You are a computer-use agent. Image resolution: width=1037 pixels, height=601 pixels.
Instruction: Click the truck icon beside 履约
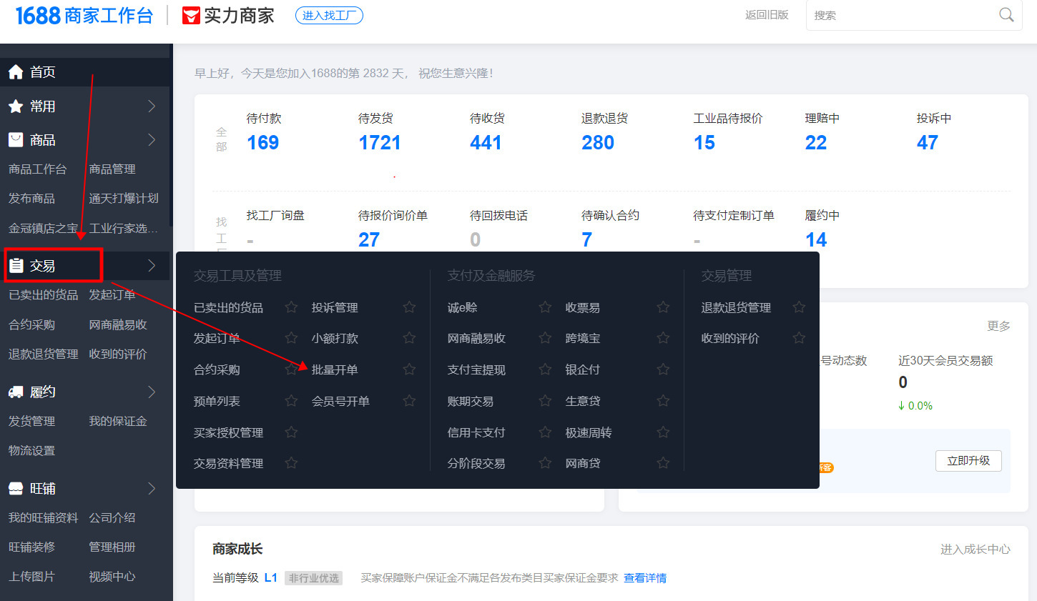16,392
